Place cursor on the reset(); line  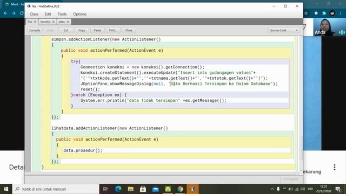coord(90,89)
